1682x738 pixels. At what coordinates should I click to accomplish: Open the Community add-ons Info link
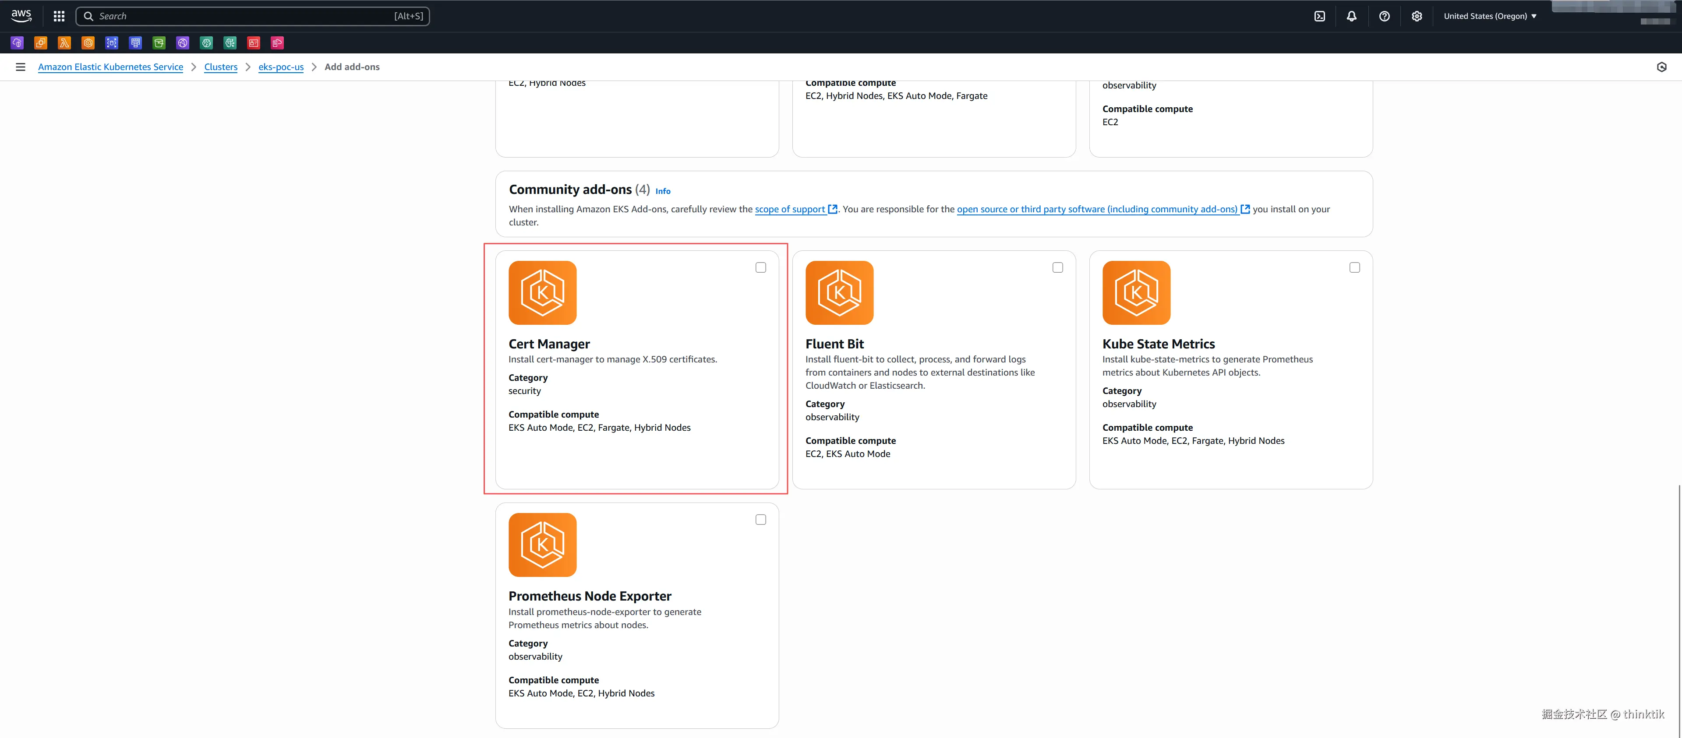click(663, 191)
